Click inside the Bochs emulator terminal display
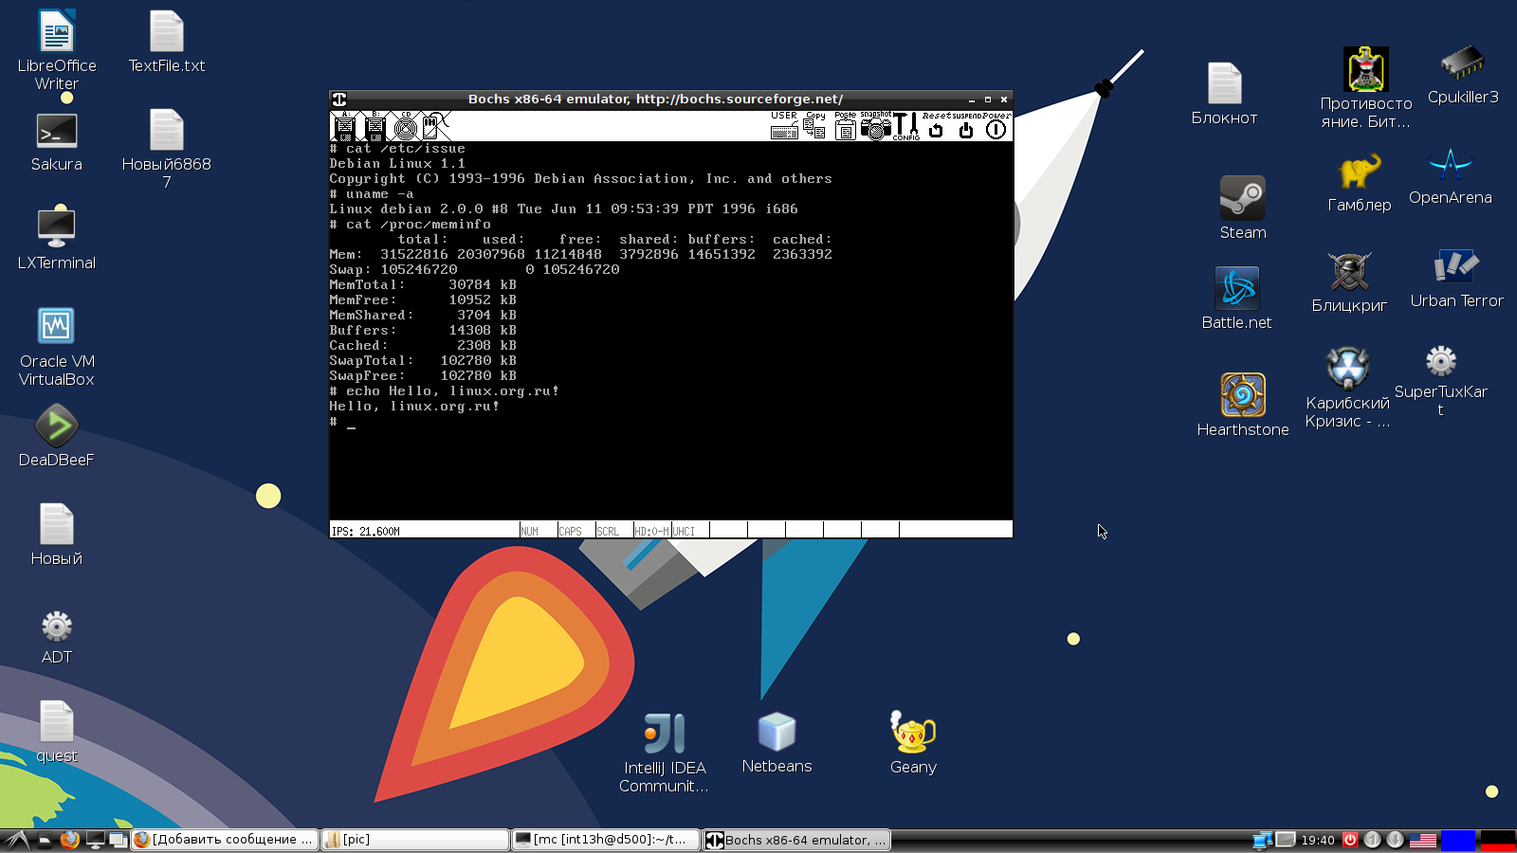The height and width of the screenshot is (853, 1517). coord(671,331)
